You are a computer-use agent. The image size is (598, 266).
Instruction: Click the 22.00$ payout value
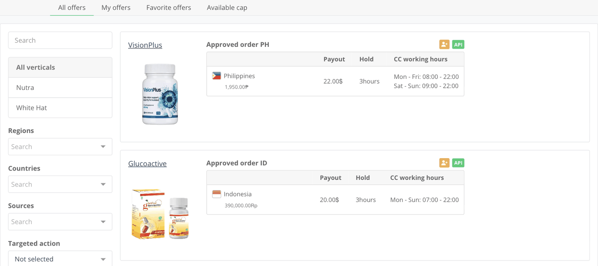coord(333,81)
